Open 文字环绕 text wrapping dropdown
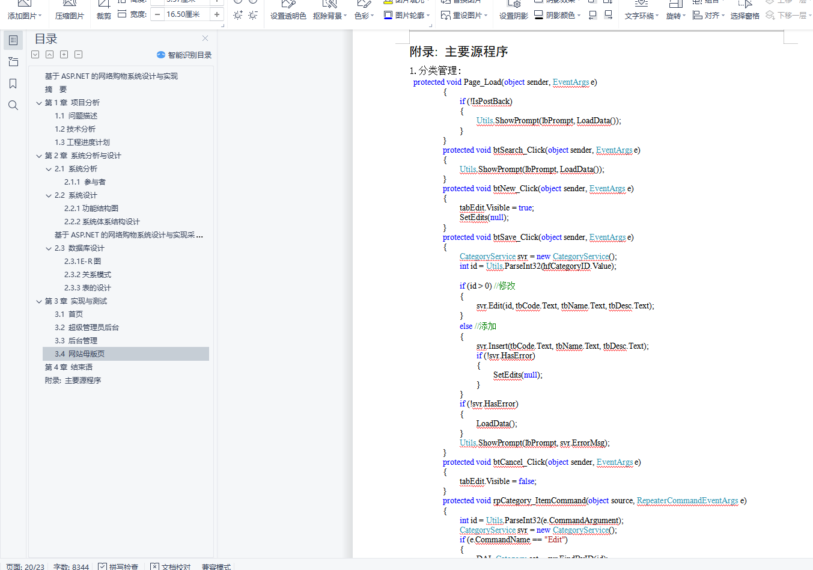The image size is (813, 570). point(642,11)
